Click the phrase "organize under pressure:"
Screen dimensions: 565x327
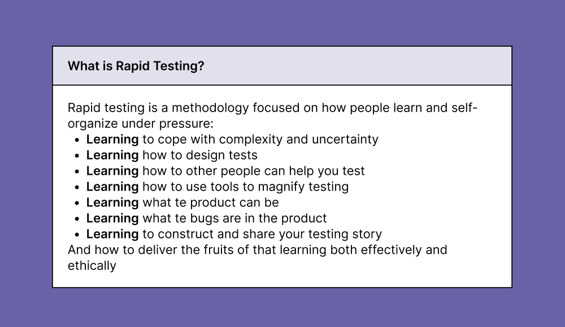(x=140, y=123)
